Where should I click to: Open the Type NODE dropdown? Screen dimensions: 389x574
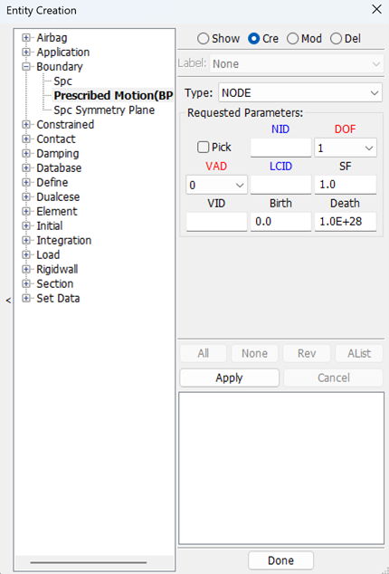coord(300,93)
